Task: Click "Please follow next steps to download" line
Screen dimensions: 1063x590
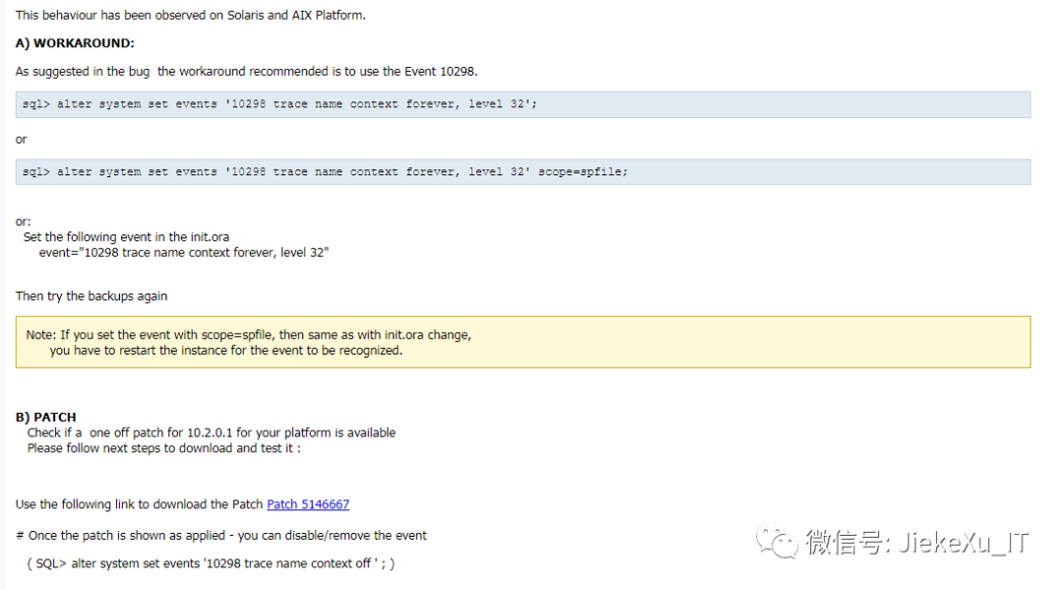Action: (163, 448)
